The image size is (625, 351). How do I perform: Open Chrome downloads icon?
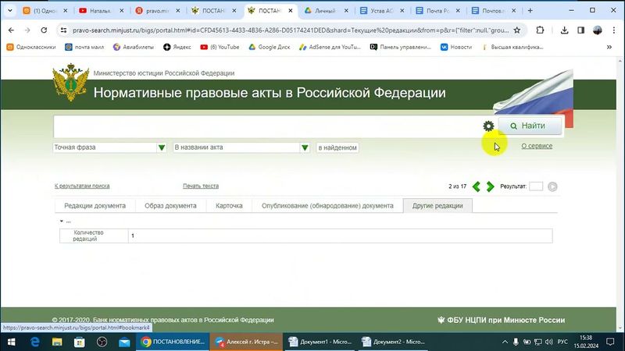pos(564,30)
